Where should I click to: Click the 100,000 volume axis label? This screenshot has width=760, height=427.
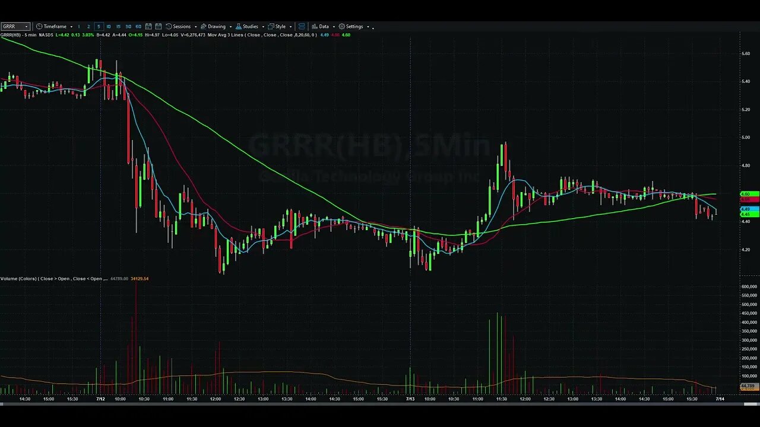[749, 376]
